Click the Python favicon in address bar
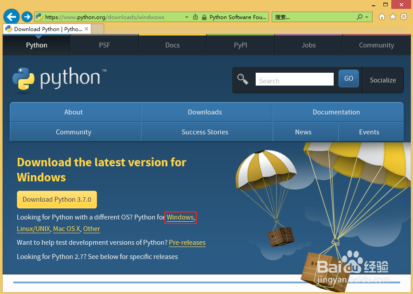The width and height of the screenshot is (413, 294). point(39,17)
